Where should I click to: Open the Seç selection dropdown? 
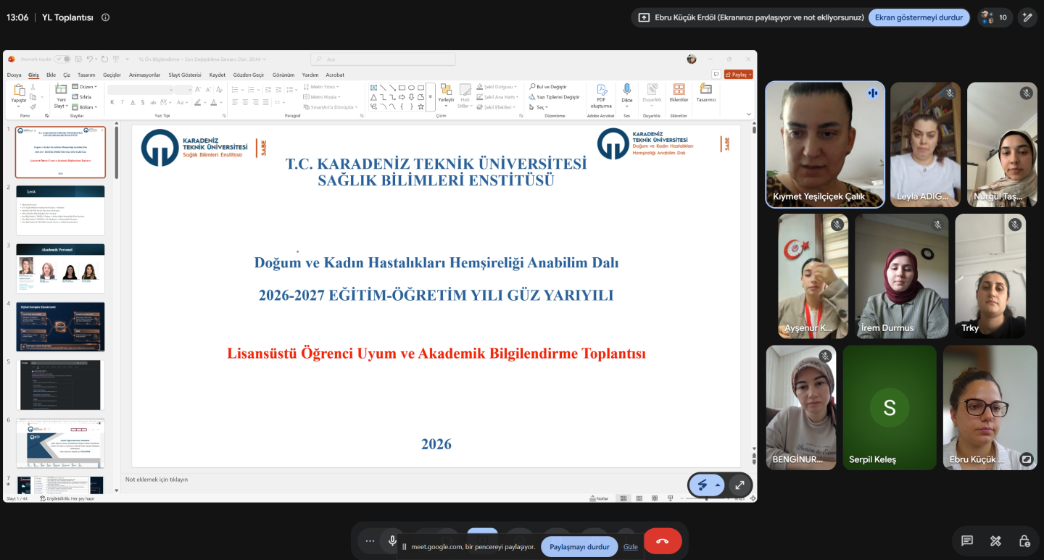point(539,107)
